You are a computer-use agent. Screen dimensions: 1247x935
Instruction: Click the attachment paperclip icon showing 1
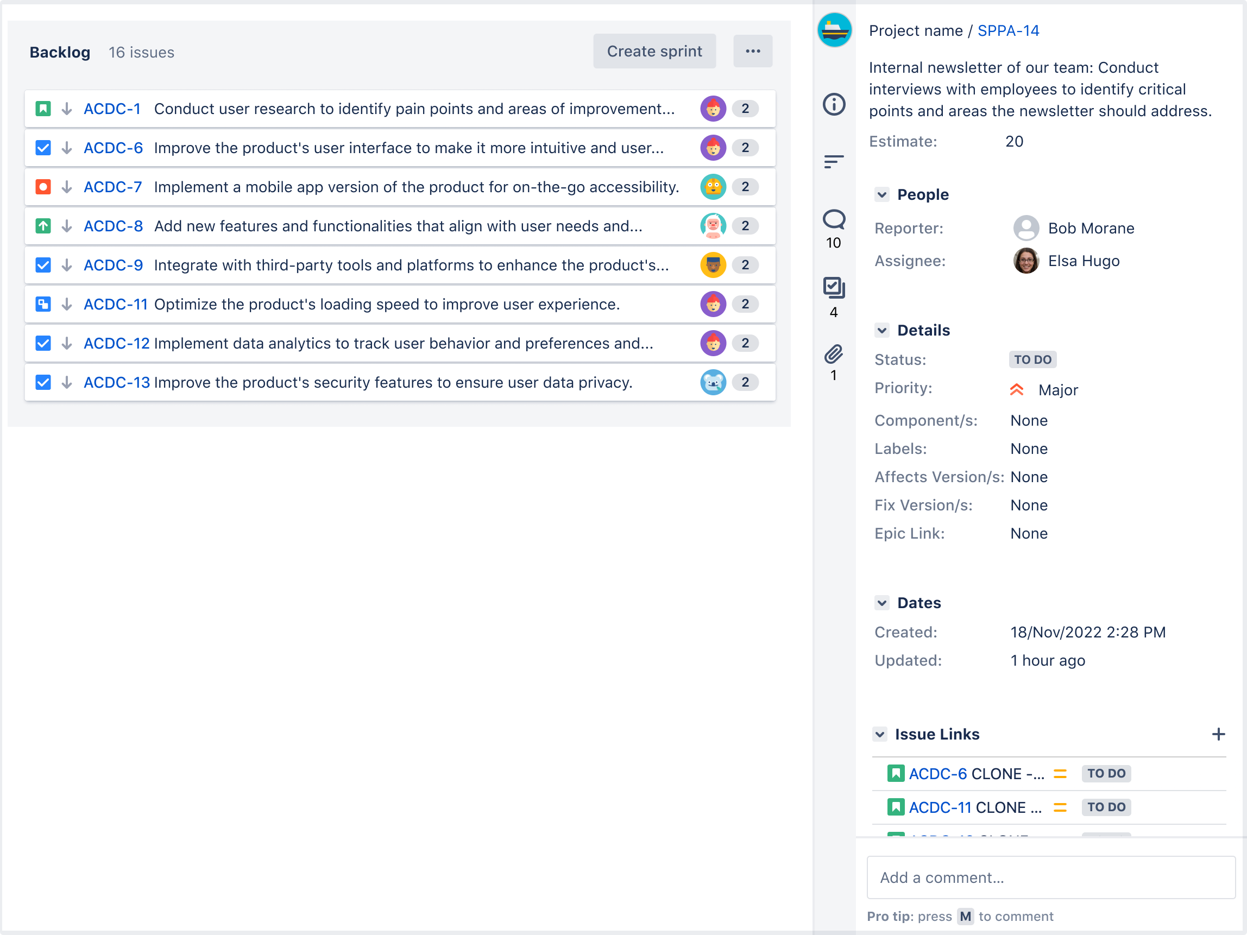pyautogui.click(x=834, y=356)
